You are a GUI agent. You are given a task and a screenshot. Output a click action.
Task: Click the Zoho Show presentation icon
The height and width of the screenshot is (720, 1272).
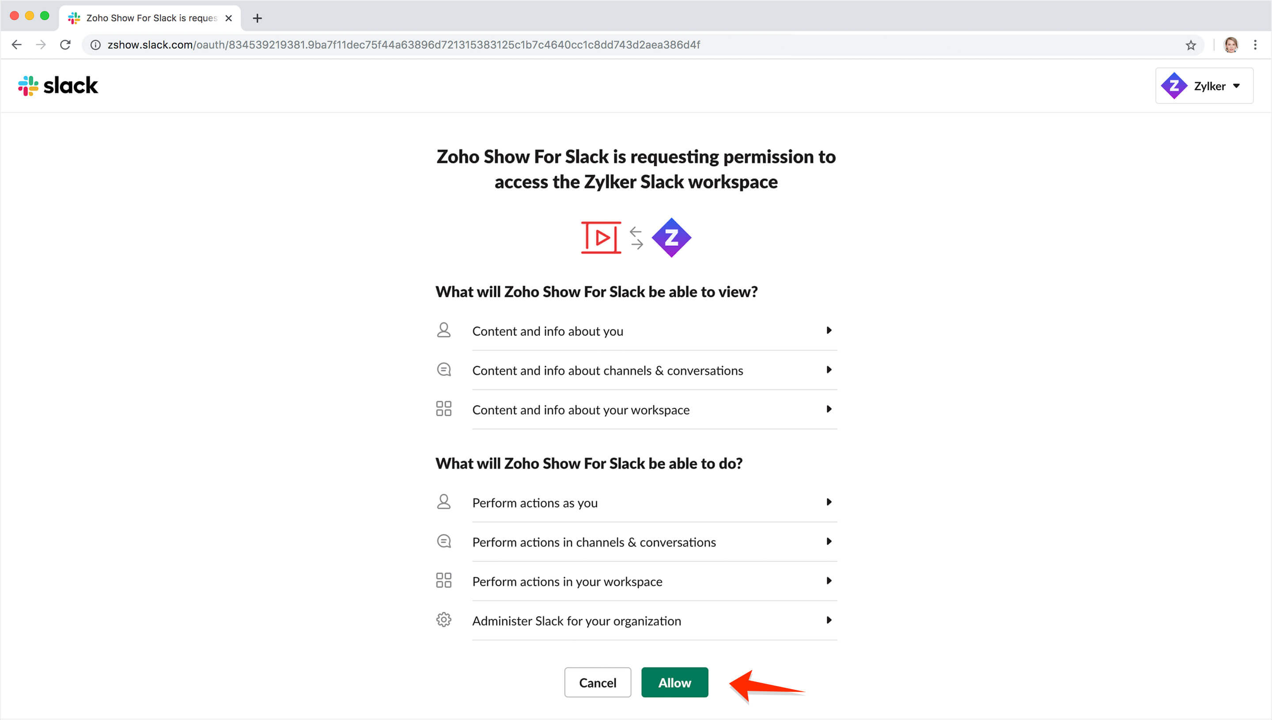[x=601, y=237]
